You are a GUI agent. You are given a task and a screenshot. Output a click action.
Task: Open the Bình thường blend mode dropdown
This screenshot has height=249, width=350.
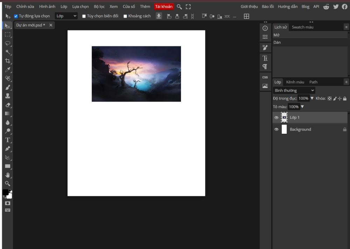294,90
